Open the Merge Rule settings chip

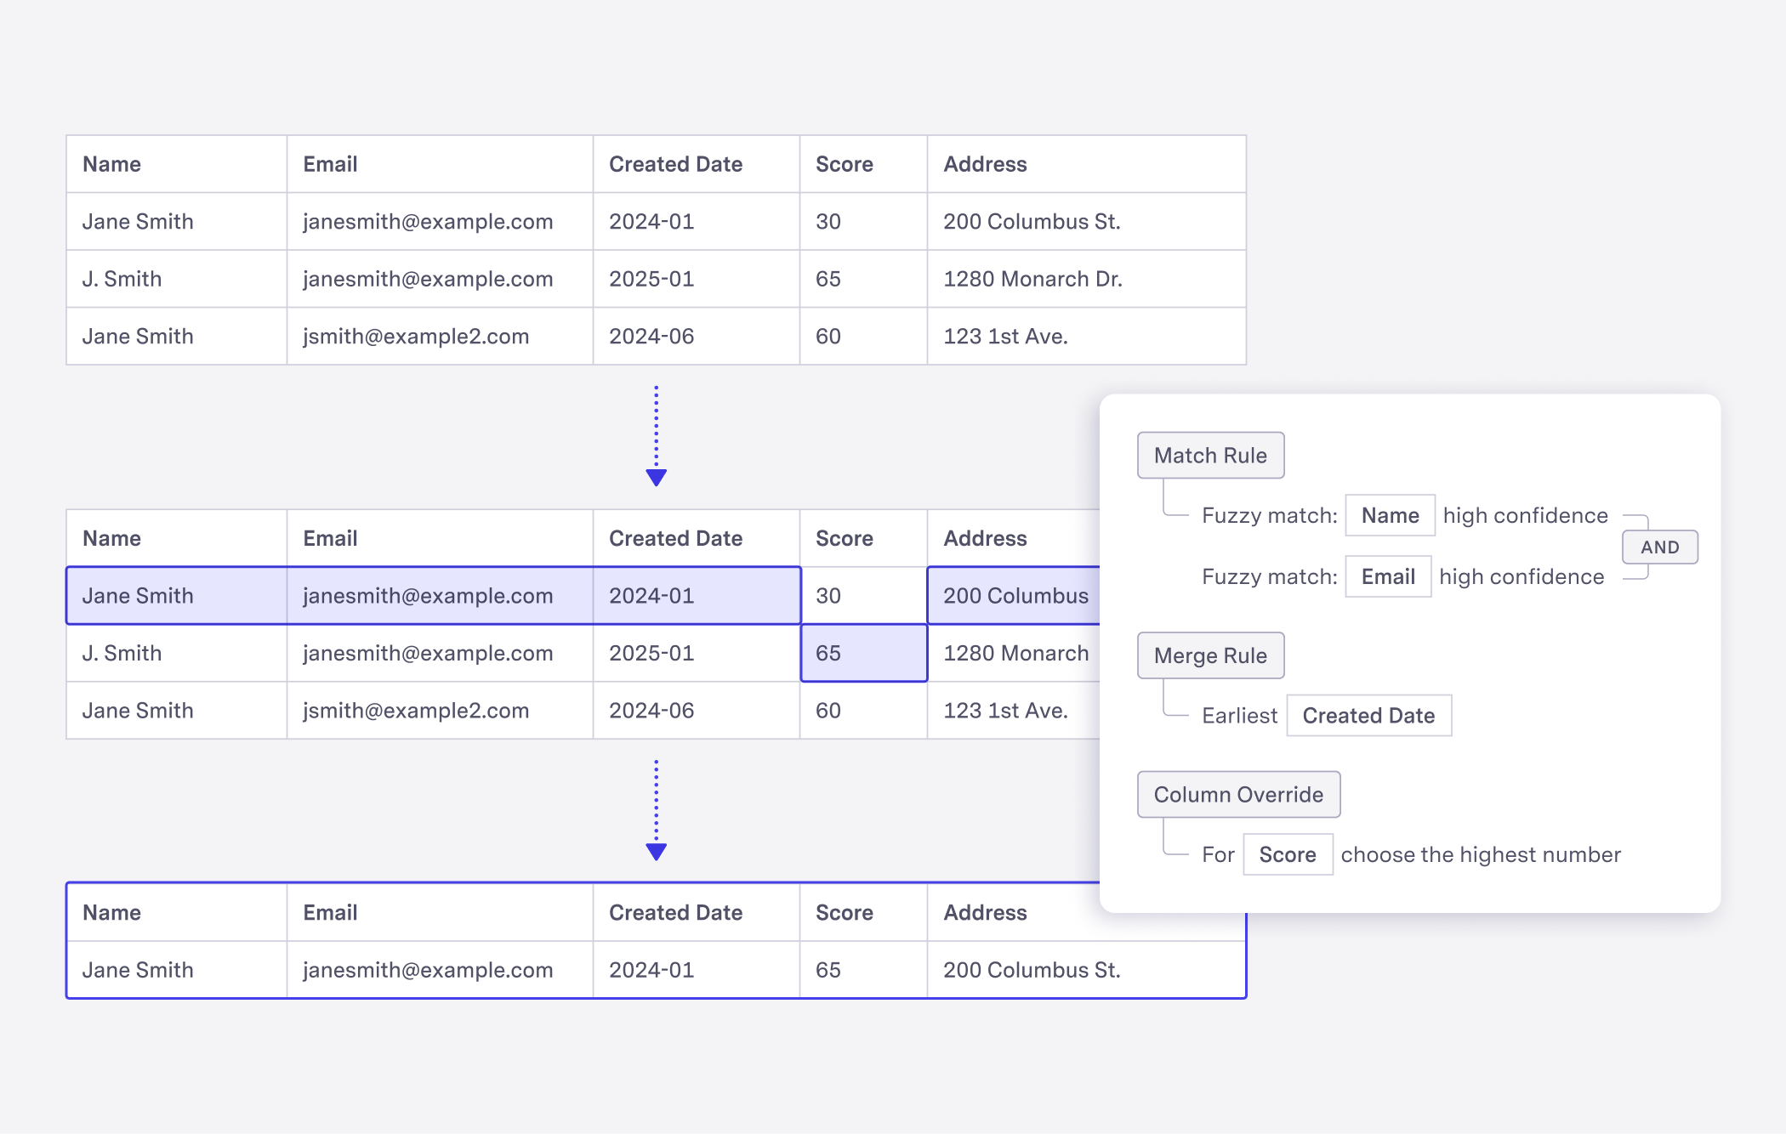[1210, 655]
